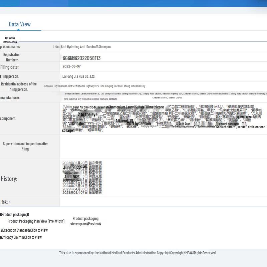This screenshot has width=267, height=267.
Task: Select the 2025年08月07日 history entry
Action: tap(82, 193)
